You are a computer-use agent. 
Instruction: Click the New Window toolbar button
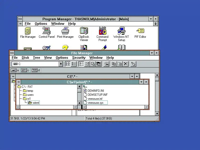tap(106, 64)
